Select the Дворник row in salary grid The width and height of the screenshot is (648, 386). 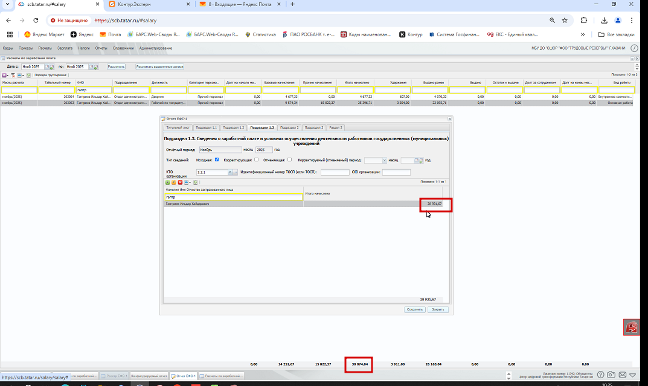click(316, 97)
